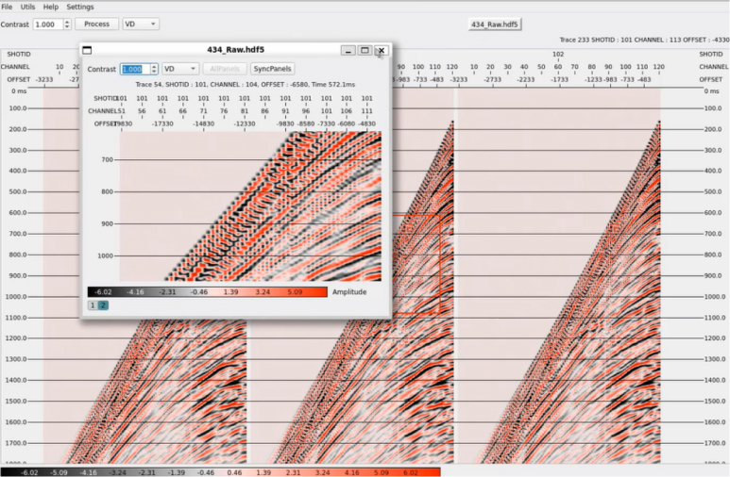The height and width of the screenshot is (477, 730).
Task: Increase popup contrast with the up arrow
Action: click(151, 66)
